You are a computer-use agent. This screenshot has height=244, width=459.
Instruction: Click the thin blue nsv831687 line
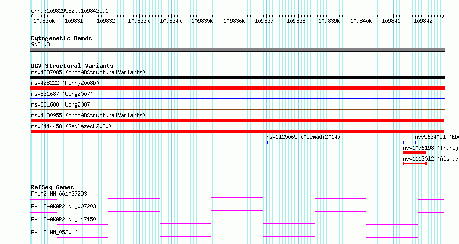coord(237,99)
